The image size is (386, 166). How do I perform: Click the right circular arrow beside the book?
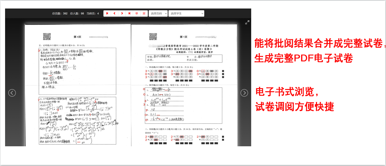[244, 93]
